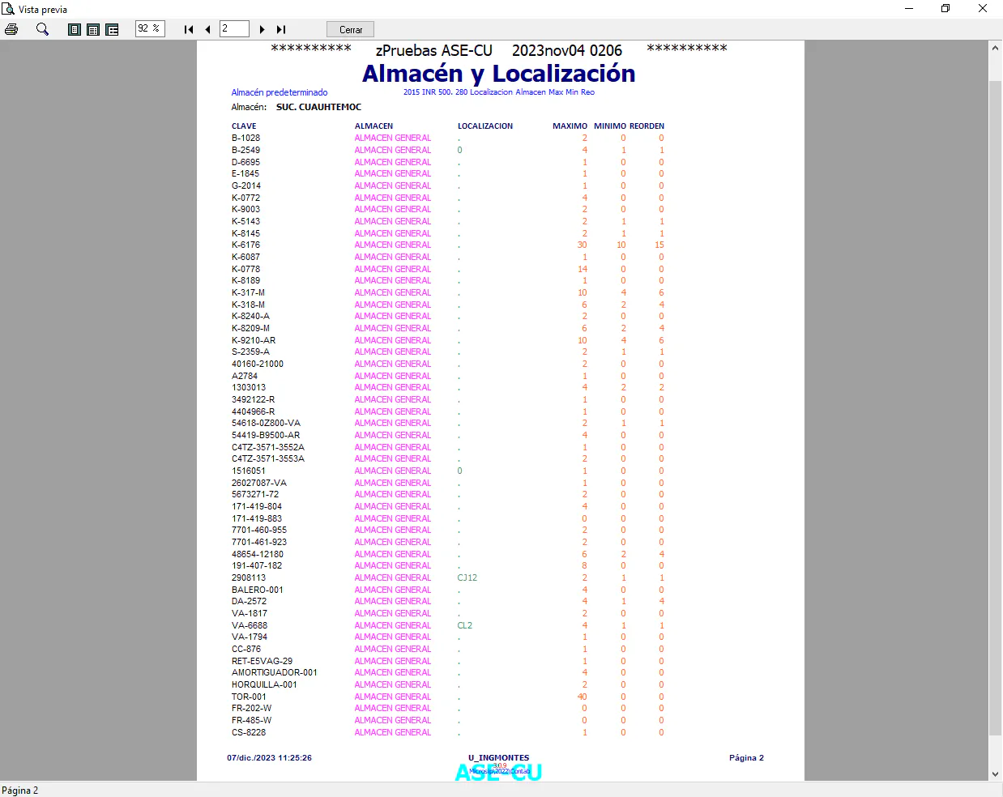The height and width of the screenshot is (797, 1003).
Task: Click the location 'CL2'
Action: click(x=465, y=625)
